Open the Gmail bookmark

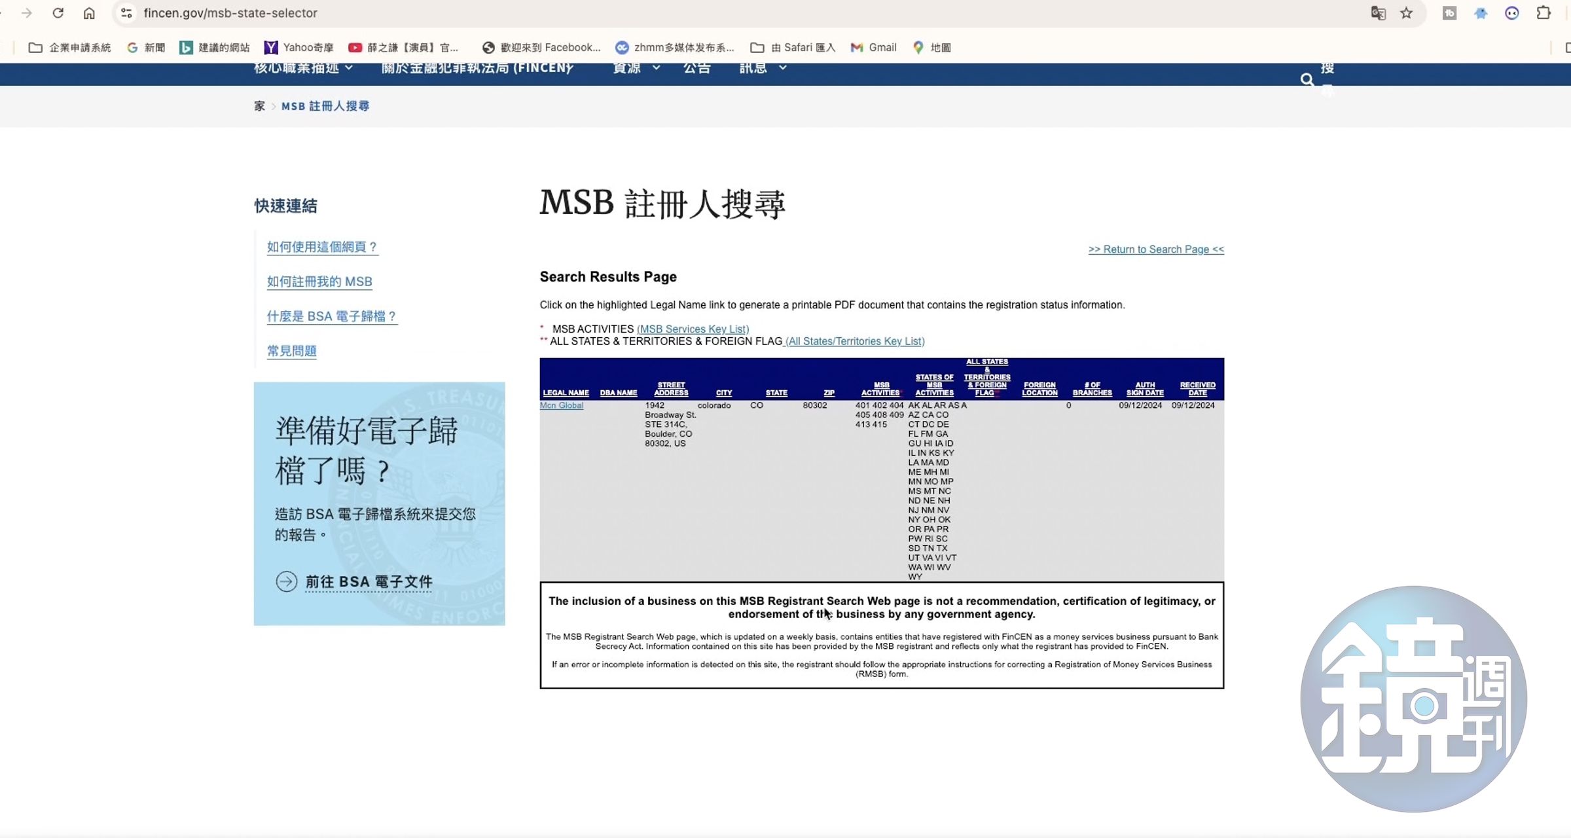873,48
